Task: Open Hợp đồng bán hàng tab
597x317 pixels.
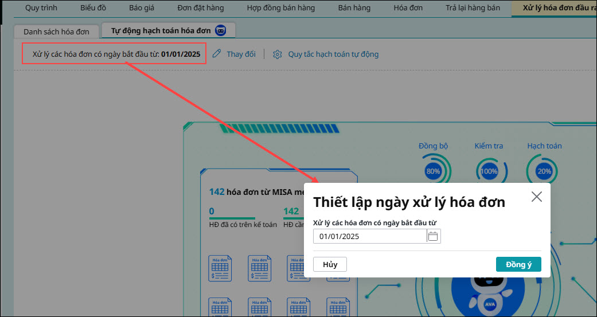Action: (x=280, y=8)
